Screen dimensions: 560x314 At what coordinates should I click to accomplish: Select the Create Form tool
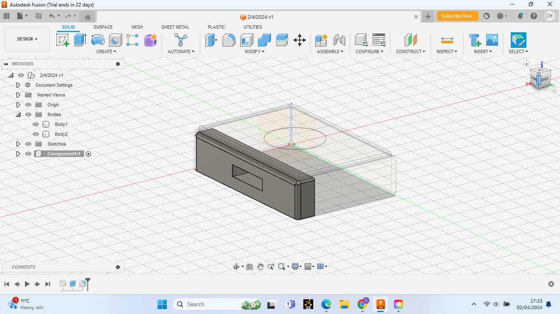[150, 40]
